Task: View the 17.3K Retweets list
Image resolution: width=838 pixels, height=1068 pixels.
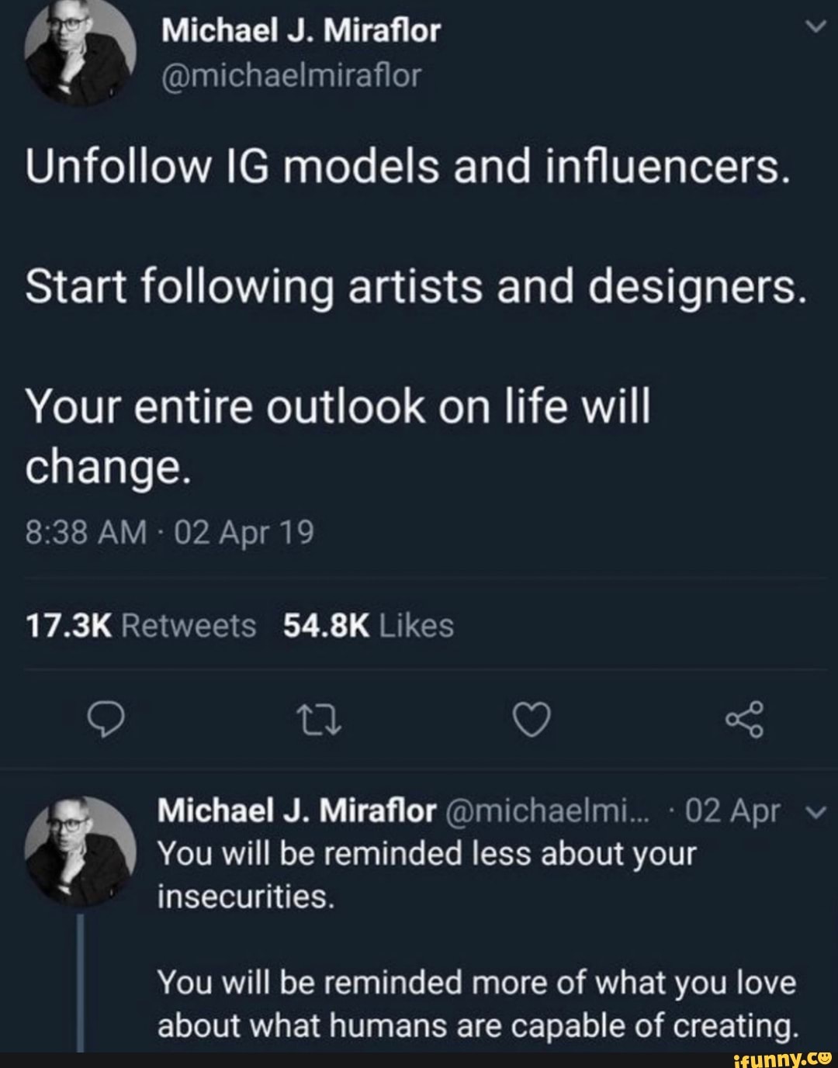Action: [141, 625]
